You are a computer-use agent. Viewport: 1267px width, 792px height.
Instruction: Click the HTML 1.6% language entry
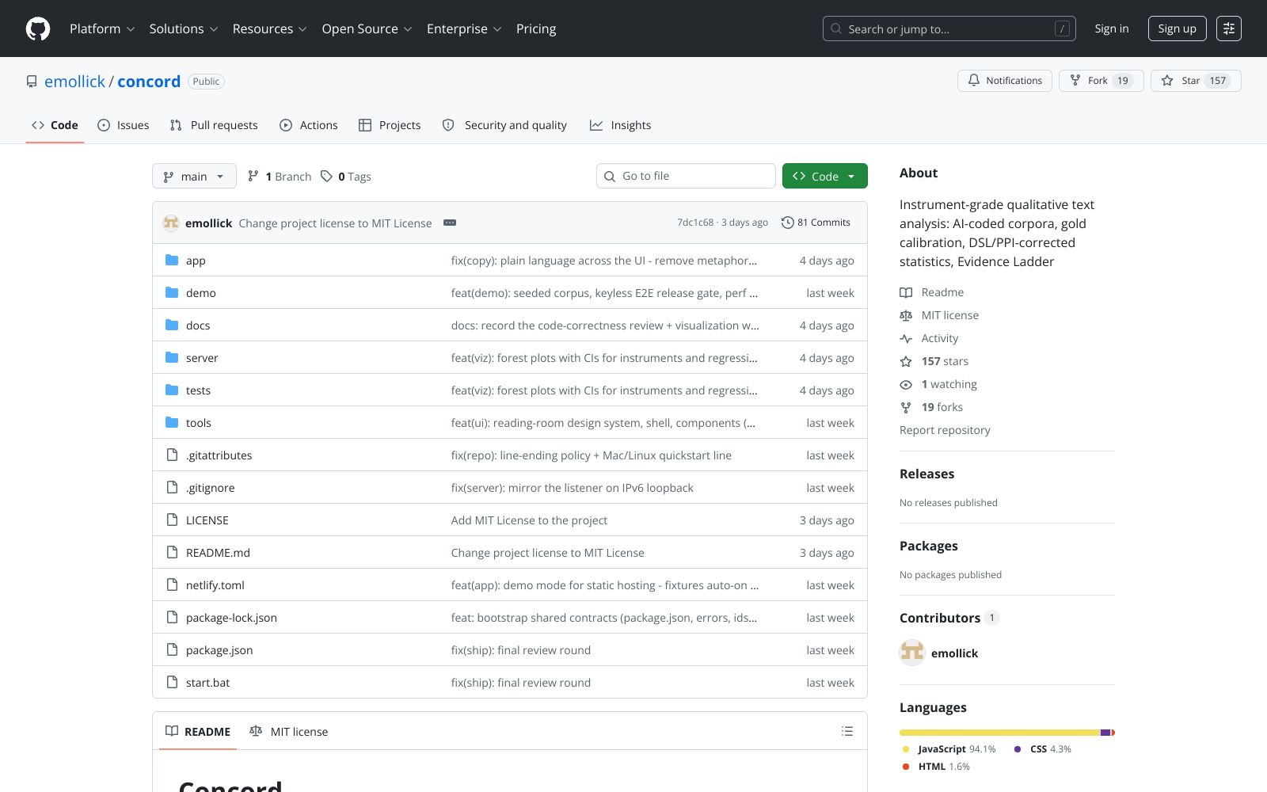(x=935, y=767)
